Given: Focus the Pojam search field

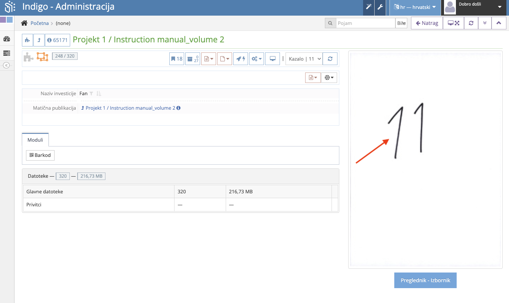Looking at the screenshot, I should 365,23.
